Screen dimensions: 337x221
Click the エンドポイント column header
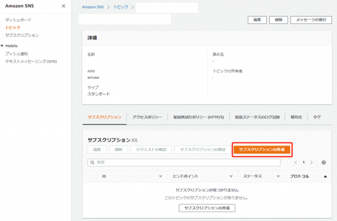click(185, 176)
